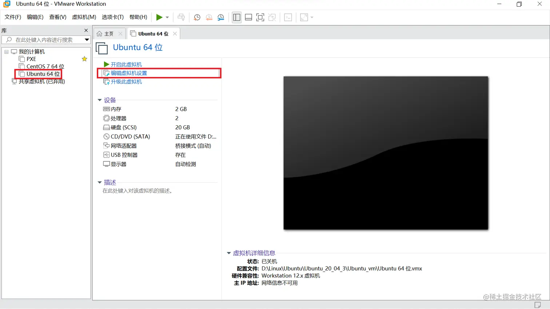Viewport: 550px width, 309px height.
Task: Open the library search filter dropdown
Action: pyautogui.click(x=87, y=40)
